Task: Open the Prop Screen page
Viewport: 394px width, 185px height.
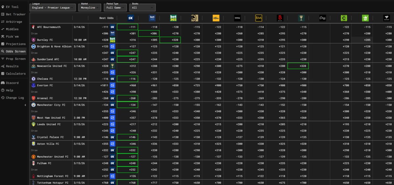Action: (13, 59)
